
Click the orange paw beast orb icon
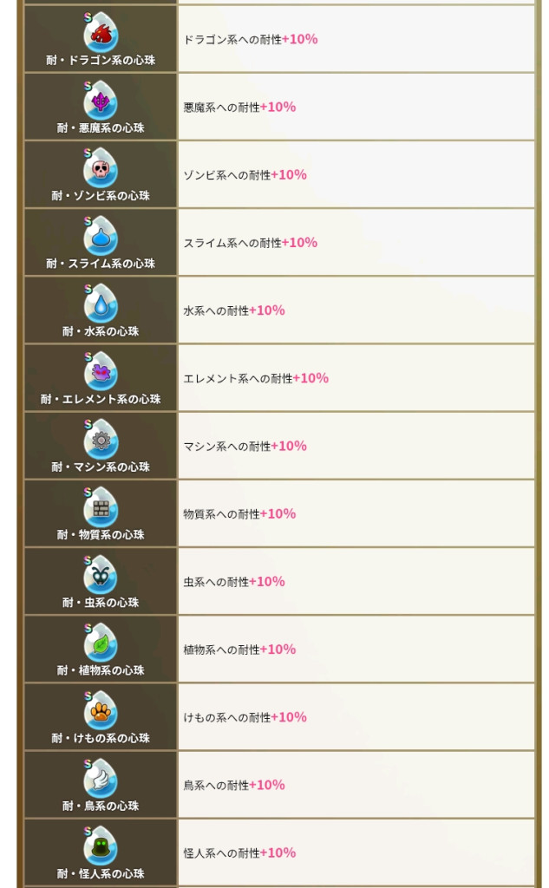101,710
